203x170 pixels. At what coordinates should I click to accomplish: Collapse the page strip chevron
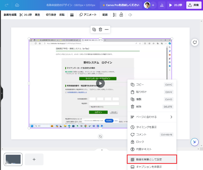point(102,150)
